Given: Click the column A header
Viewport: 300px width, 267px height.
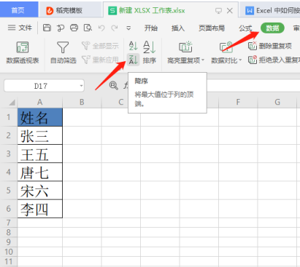Looking at the screenshot, I should point(40,102).
